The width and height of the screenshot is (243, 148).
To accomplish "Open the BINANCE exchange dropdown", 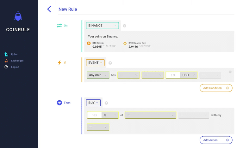I will [x=102, y=26].
